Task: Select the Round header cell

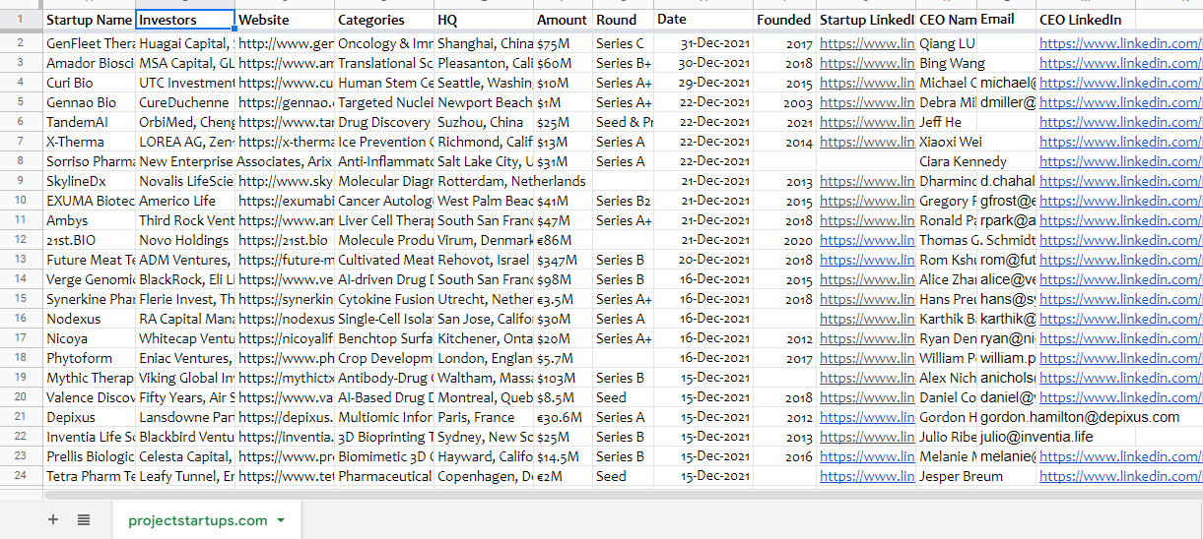Action: 624,20
